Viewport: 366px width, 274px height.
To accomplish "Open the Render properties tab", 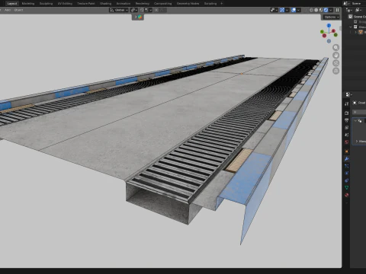I will [347, 113].
